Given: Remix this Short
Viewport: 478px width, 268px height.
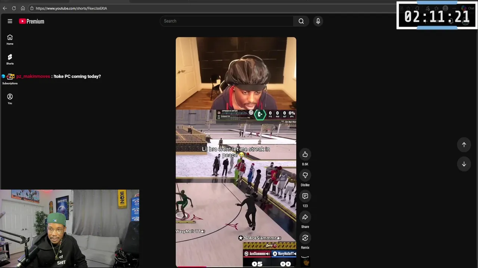Looking at the screenshot, I should 305,237.
